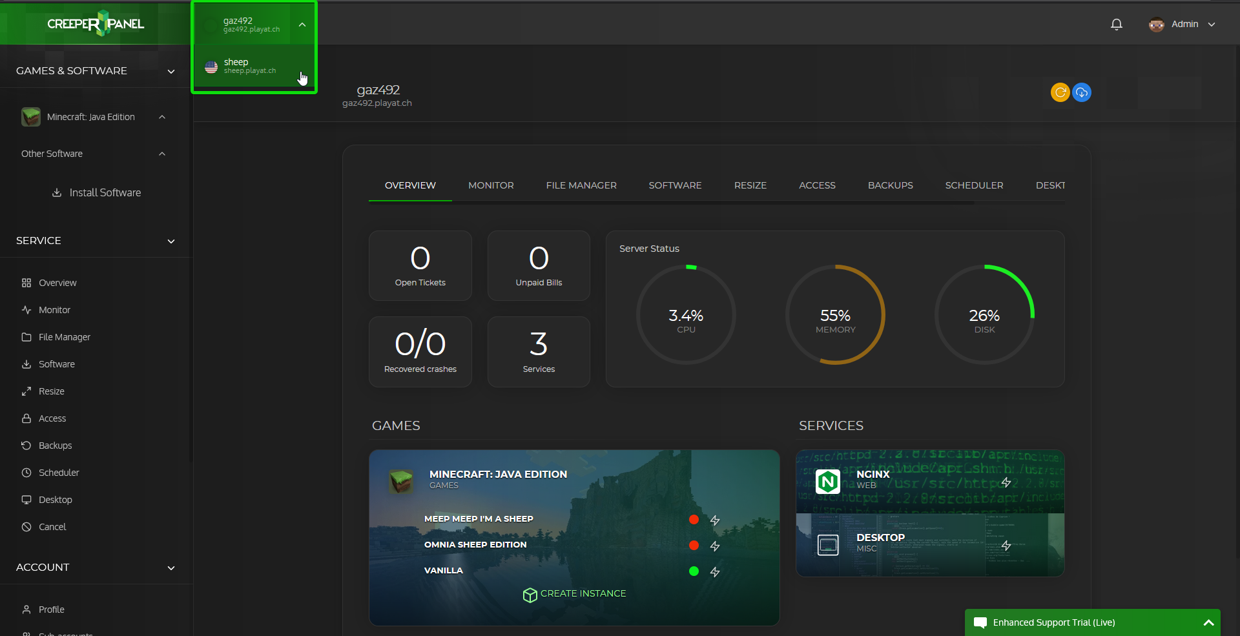Click Create Instance link

coord(583,593)
